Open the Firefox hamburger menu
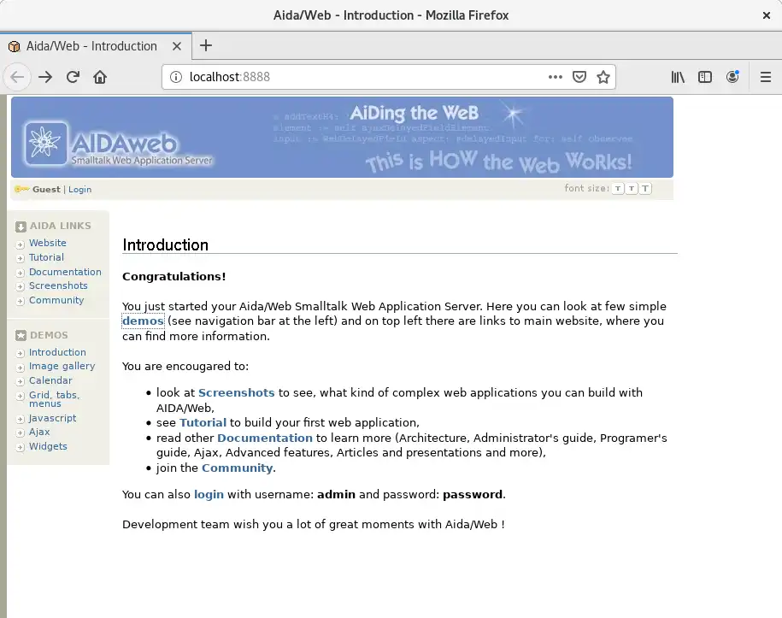The height and width of the screenshot is (618, 782). pyautogui.click(x=766, y=77)
